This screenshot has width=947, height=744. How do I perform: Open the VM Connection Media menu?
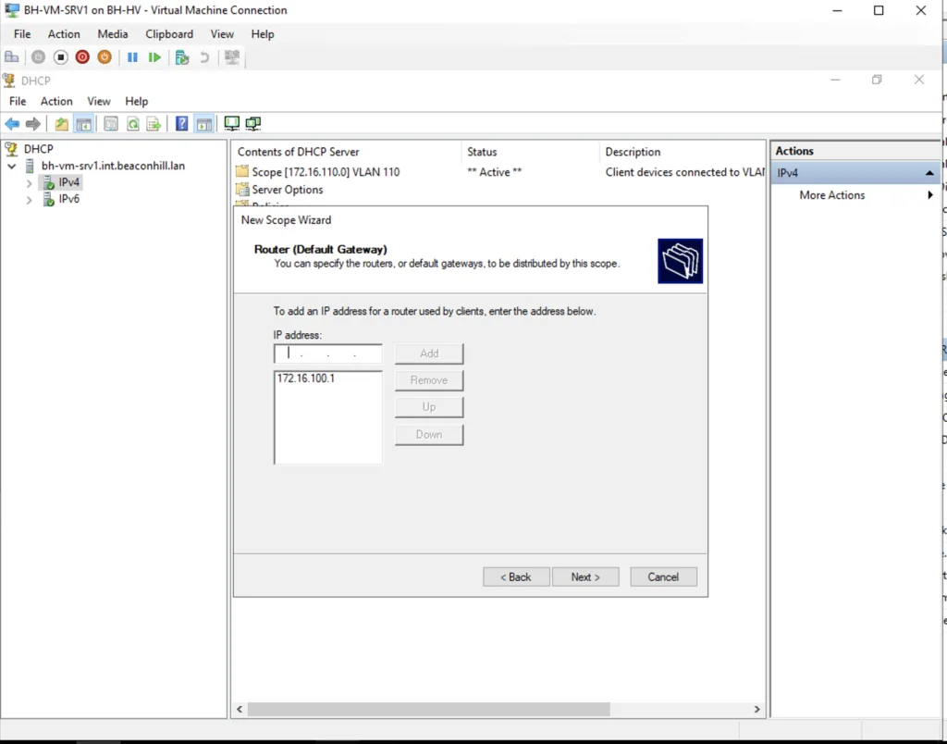[x=112, y=34]
